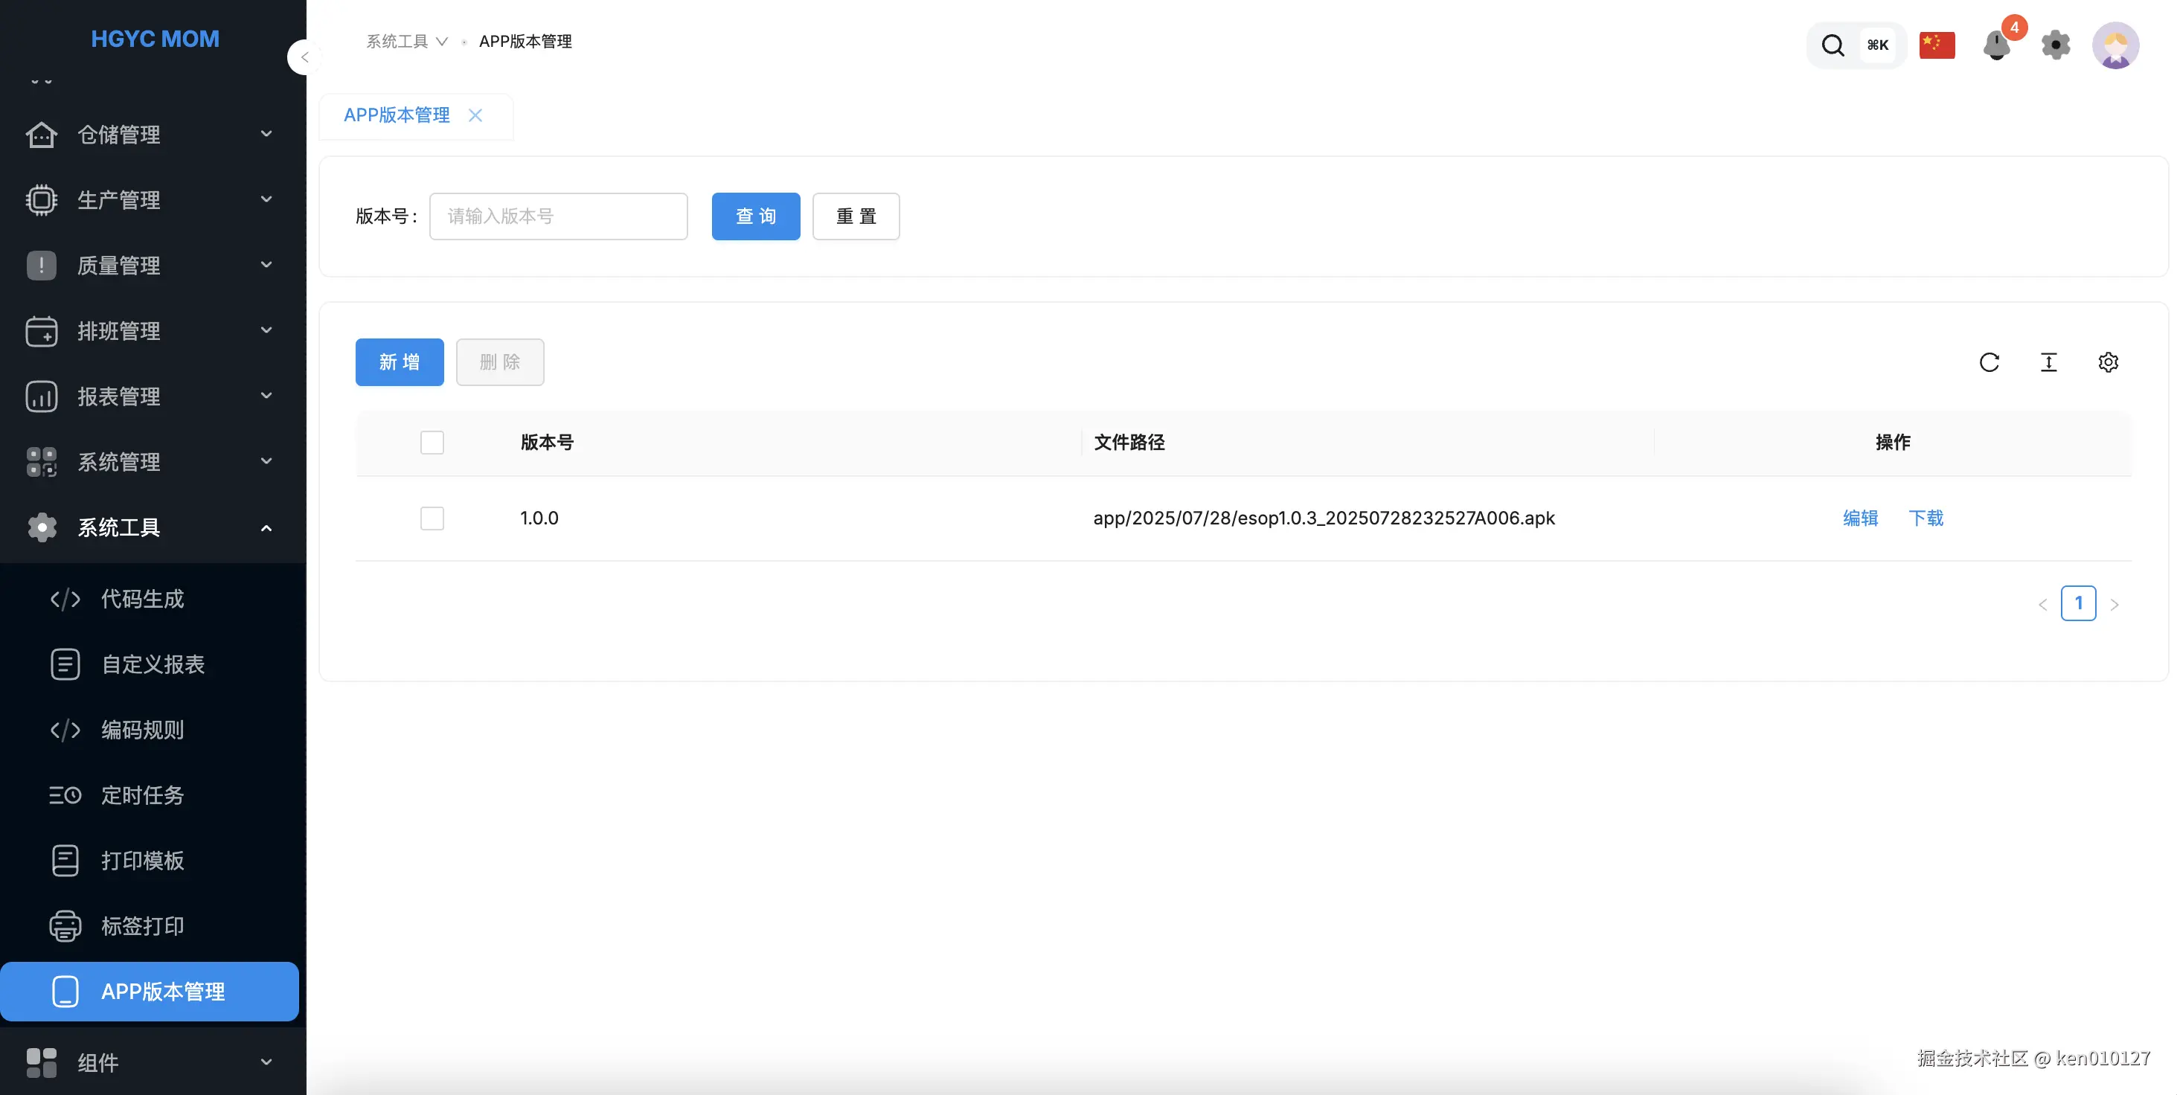Screen dimensions: 2177x1095
Task: Click the 新增 button
Action: pos(399,362)
